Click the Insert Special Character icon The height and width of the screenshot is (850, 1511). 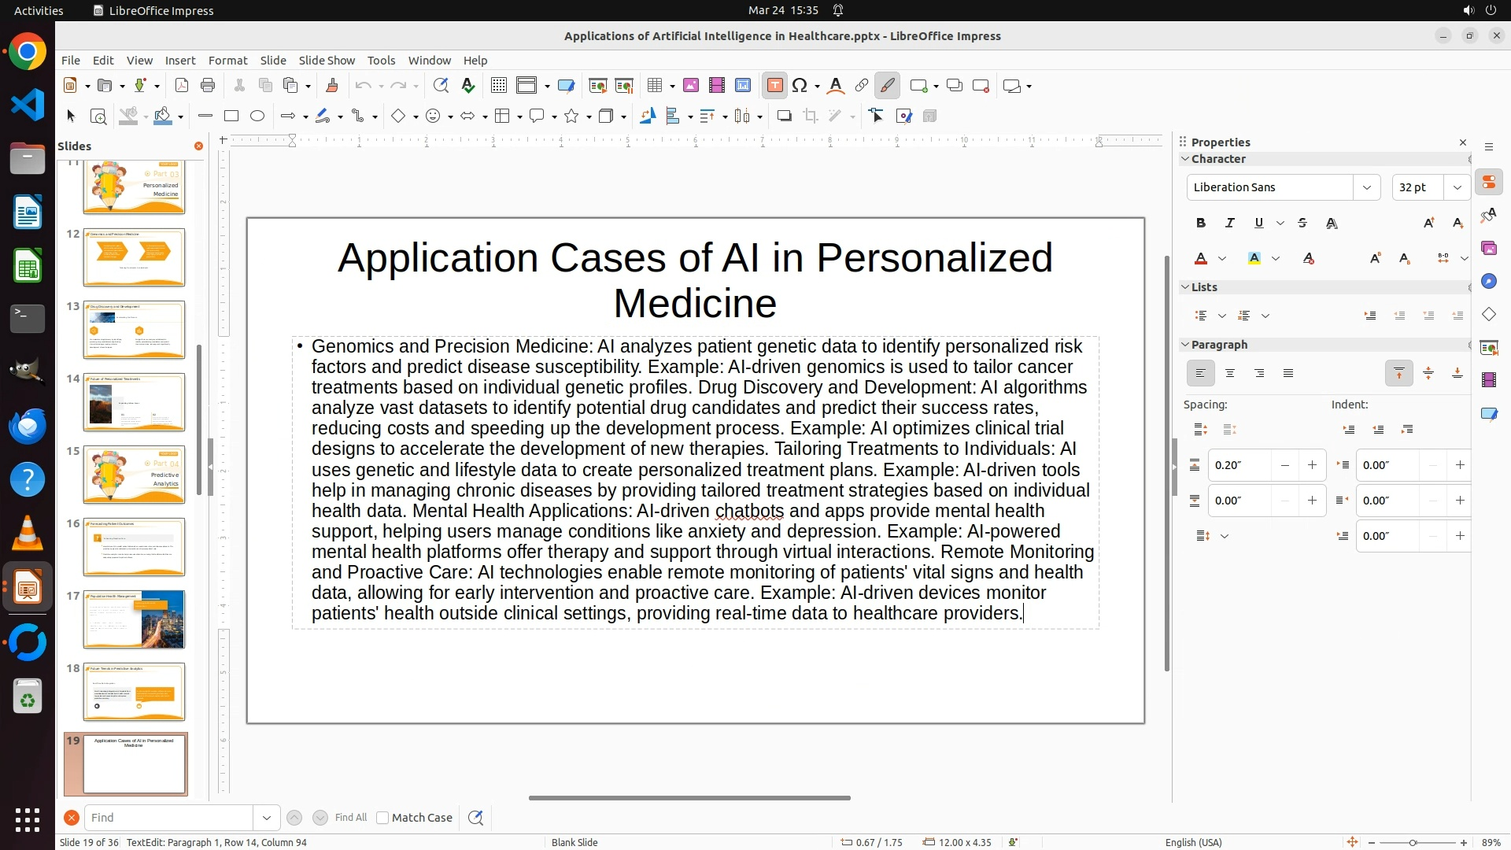coord(800,86)
